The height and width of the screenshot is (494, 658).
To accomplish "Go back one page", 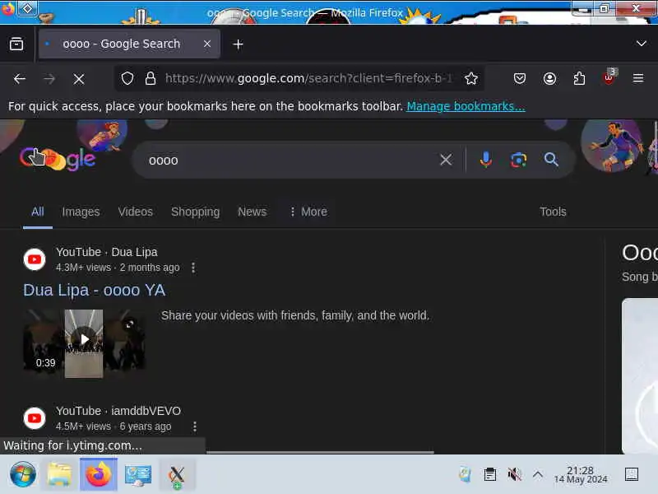I will tap(19, 78).
